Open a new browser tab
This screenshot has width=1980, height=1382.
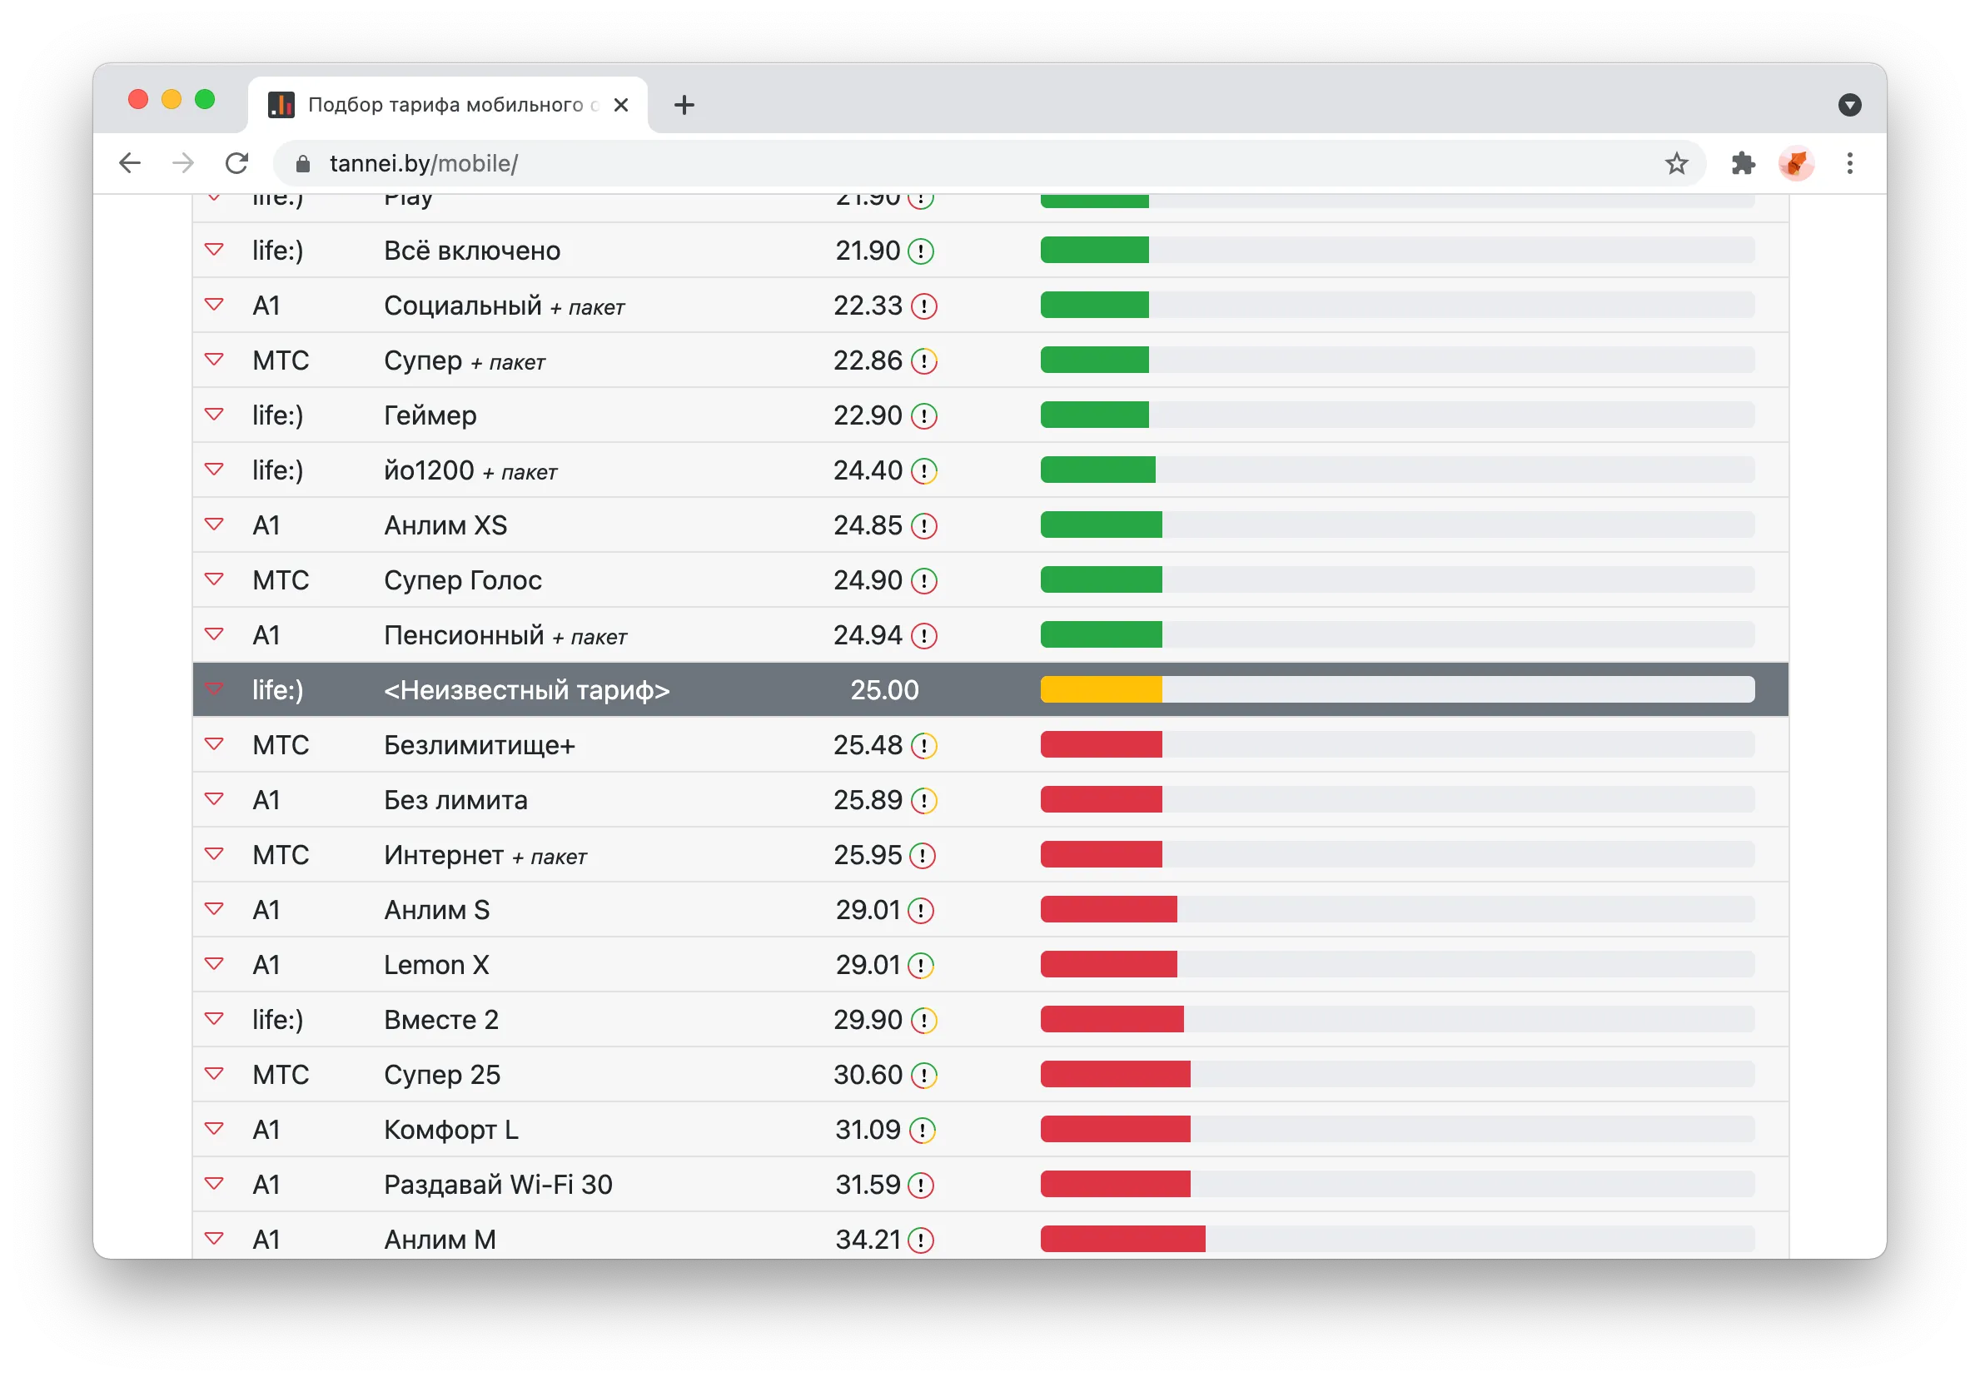pos(684,105)
